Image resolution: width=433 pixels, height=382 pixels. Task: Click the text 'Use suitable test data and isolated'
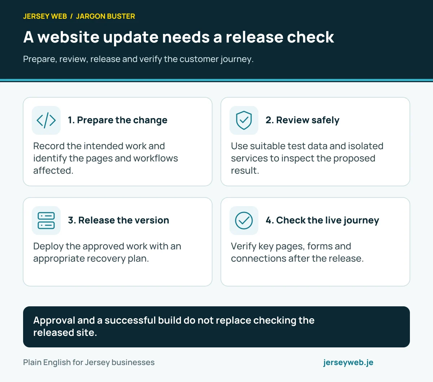(x=307, y=146)
